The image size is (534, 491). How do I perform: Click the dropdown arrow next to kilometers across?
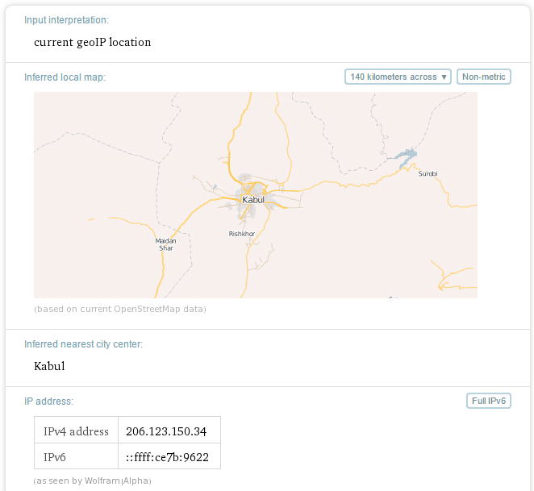[444, 77]
